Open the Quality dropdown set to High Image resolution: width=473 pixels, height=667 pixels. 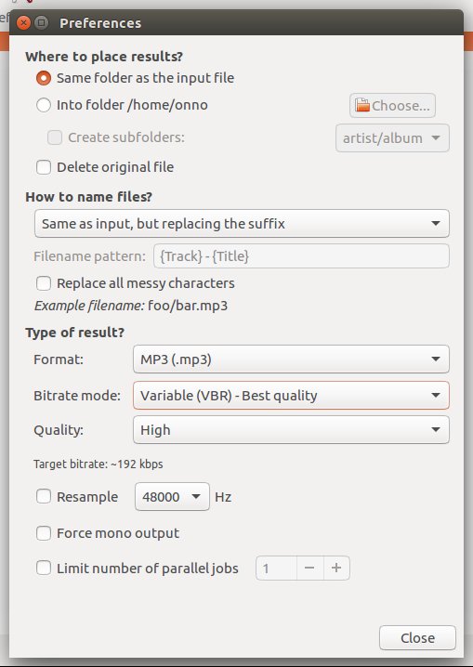291,430
